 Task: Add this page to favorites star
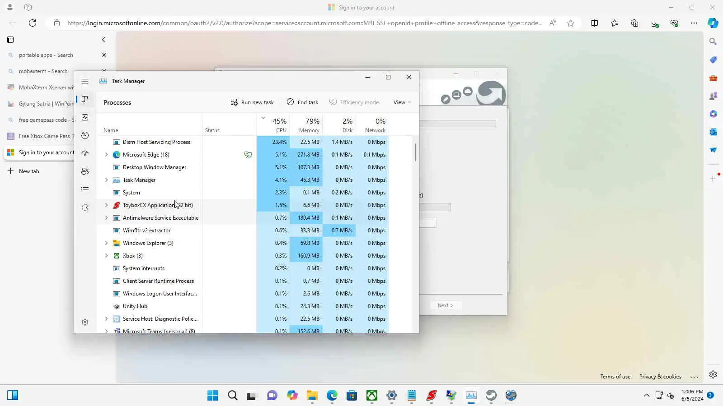[571, 23]
